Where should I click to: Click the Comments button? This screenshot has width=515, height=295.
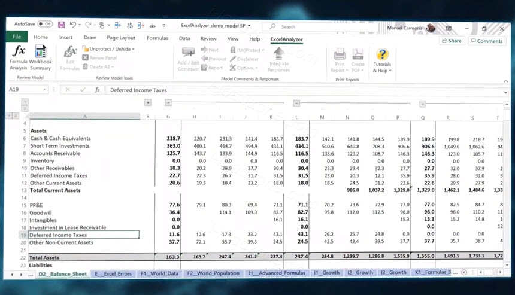tap(487, 41)
